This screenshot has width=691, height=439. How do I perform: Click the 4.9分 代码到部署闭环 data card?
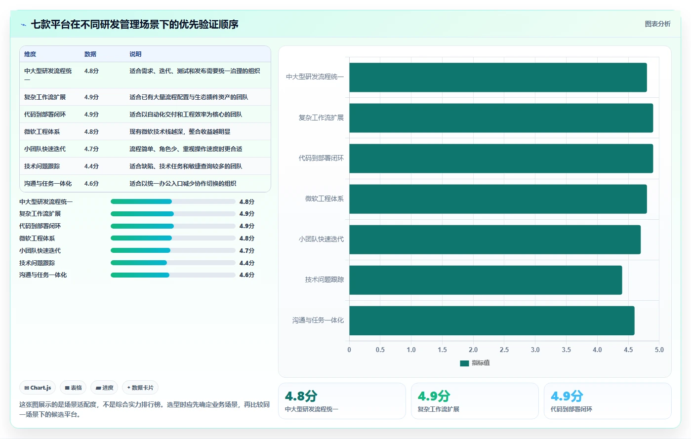pyautogui.click(x=608, y=401)
